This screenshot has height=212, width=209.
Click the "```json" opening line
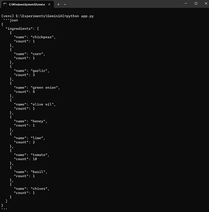[11, 20]
